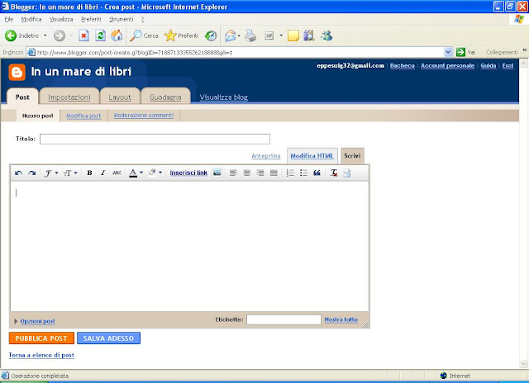Follow the Torna a elenco di post link
Viewport: 529px width, 383px height.
(x=41, y=355)
